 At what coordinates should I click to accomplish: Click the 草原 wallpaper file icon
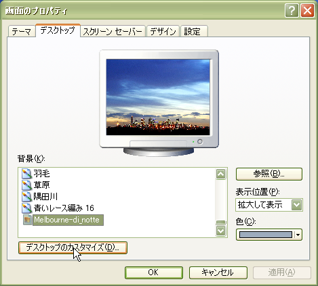pos(26,185)
